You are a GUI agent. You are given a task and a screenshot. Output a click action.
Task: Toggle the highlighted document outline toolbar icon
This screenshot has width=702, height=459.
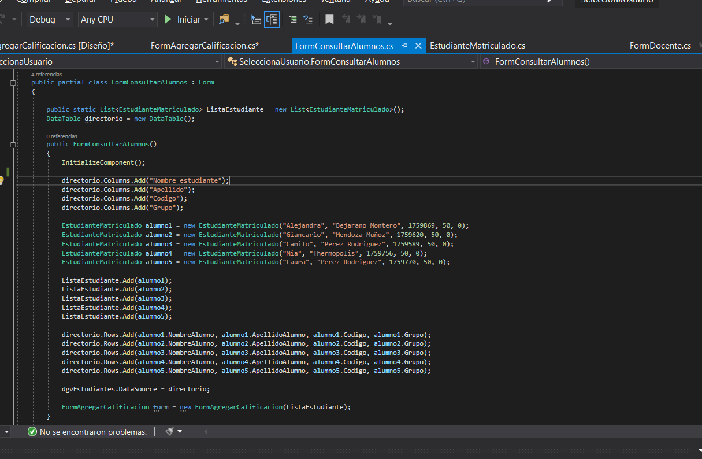(272, 20)
